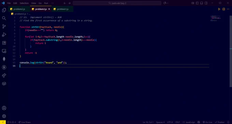Screen dimensions: 232x124
Task: Select the problem3.js tab
Action: (41, 9)
